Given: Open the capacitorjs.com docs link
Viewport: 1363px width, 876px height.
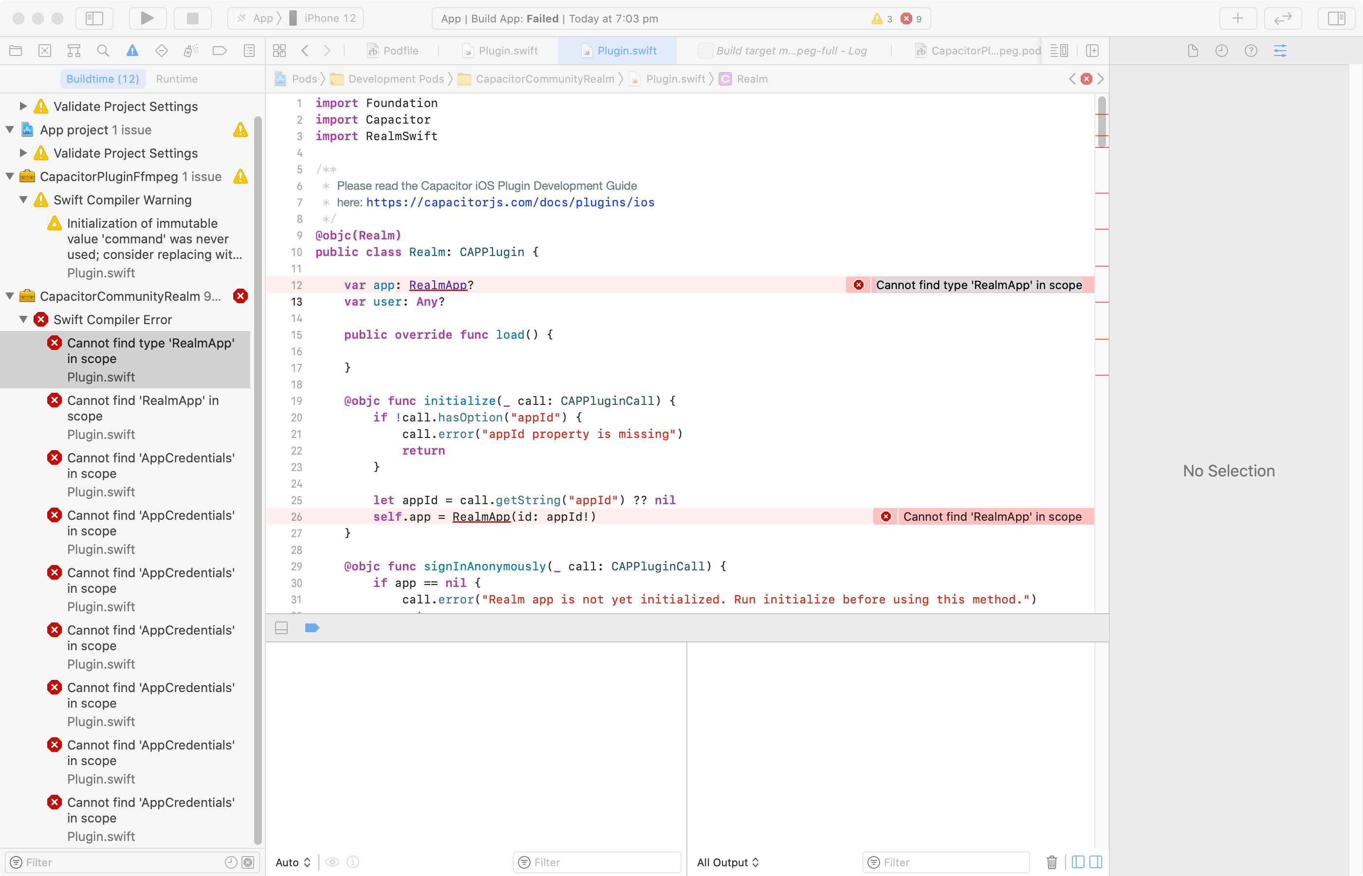Looking at the screenshot, I should 510,202.
